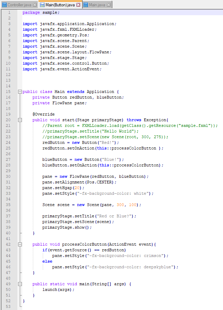The height and width of the screenshot is (310, 223).
Task: Click the save icon on Main(Button).java tab
Action: [x=42, y=5]
